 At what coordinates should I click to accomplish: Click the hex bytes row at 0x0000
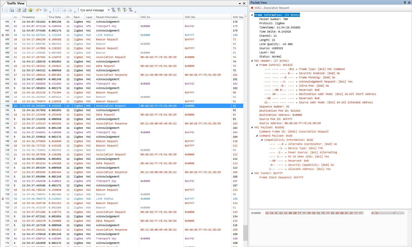314,213
